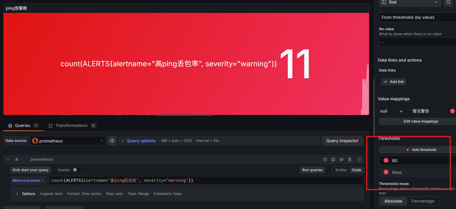Collapse query A with its chevron

(8, 159)
